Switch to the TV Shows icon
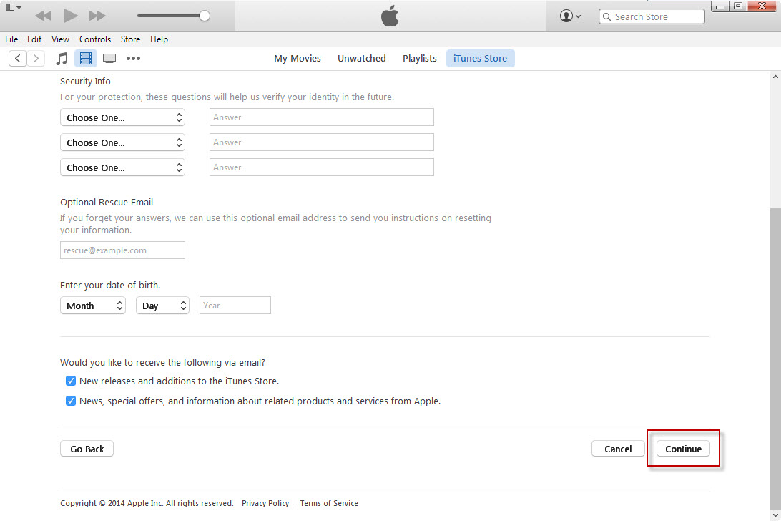The width and height of the screenshot is (781, 521). click(109, 59)
